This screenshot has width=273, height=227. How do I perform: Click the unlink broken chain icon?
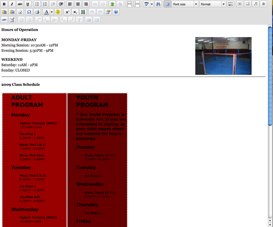pyautogui.click(x=103, y=4)
